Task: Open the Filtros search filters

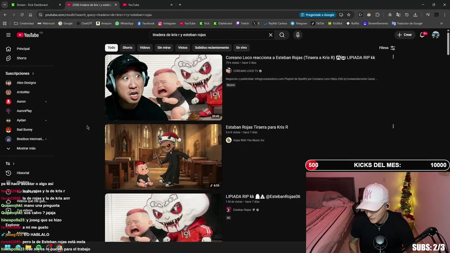Action: click(387, 48)
